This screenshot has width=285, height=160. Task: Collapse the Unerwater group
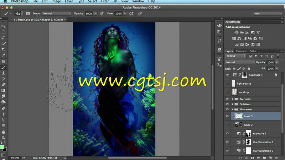tap(233, 109)
